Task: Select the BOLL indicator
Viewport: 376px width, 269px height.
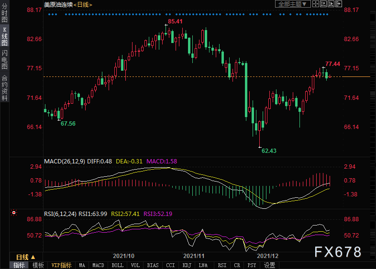Action: pyautogui.click(x=118, y=265)
